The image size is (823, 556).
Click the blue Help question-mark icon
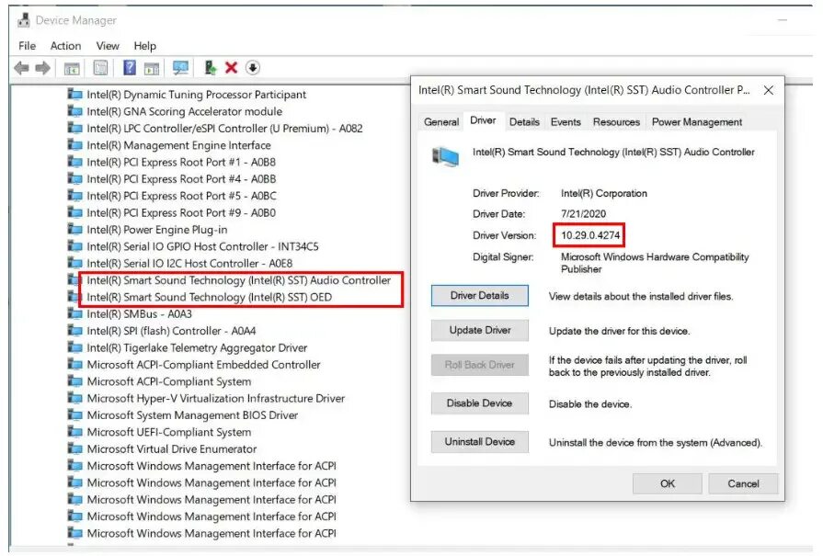[x=129, y=68]
